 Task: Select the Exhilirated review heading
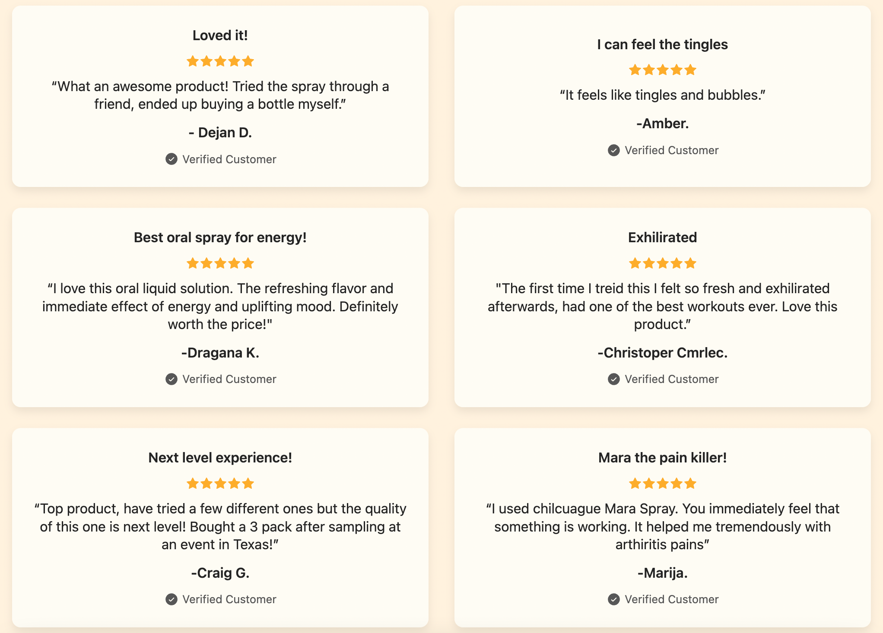click(663, 237)
